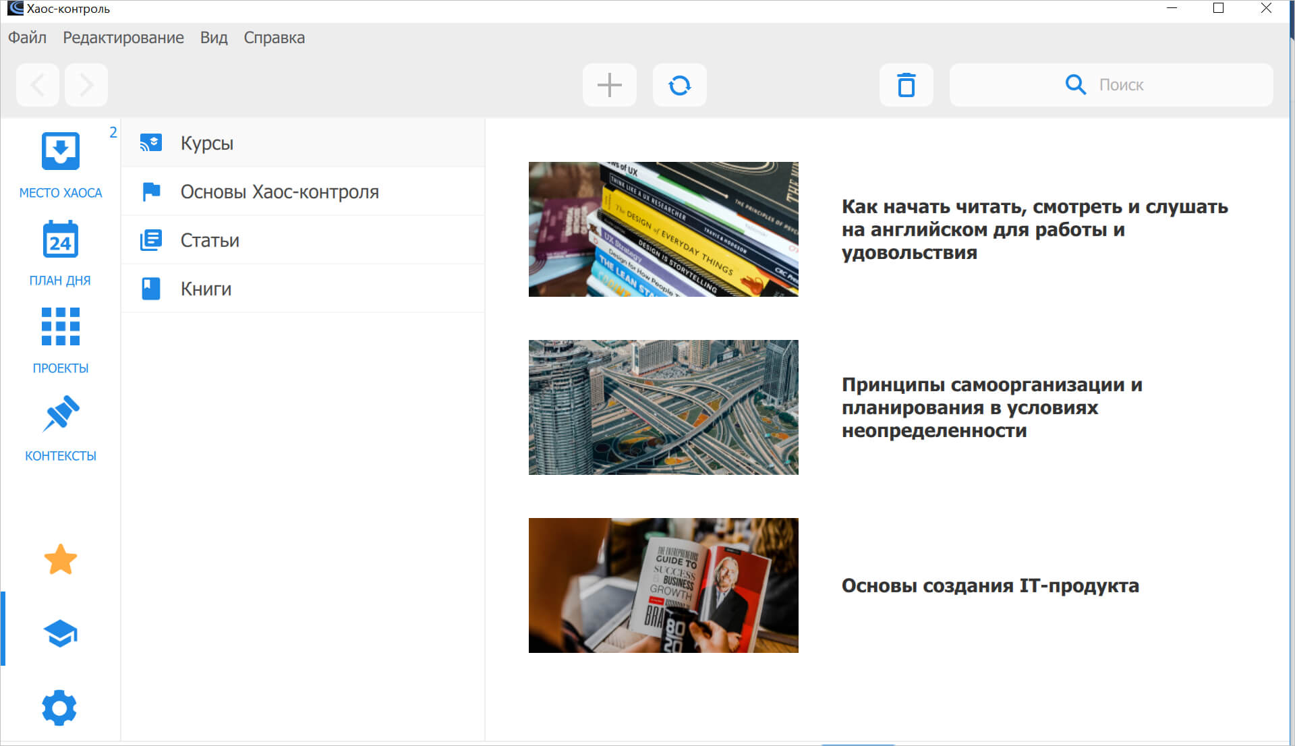1295x746 pixels.
Task: Click the Статьи documents icon
Action: [151, 240]
